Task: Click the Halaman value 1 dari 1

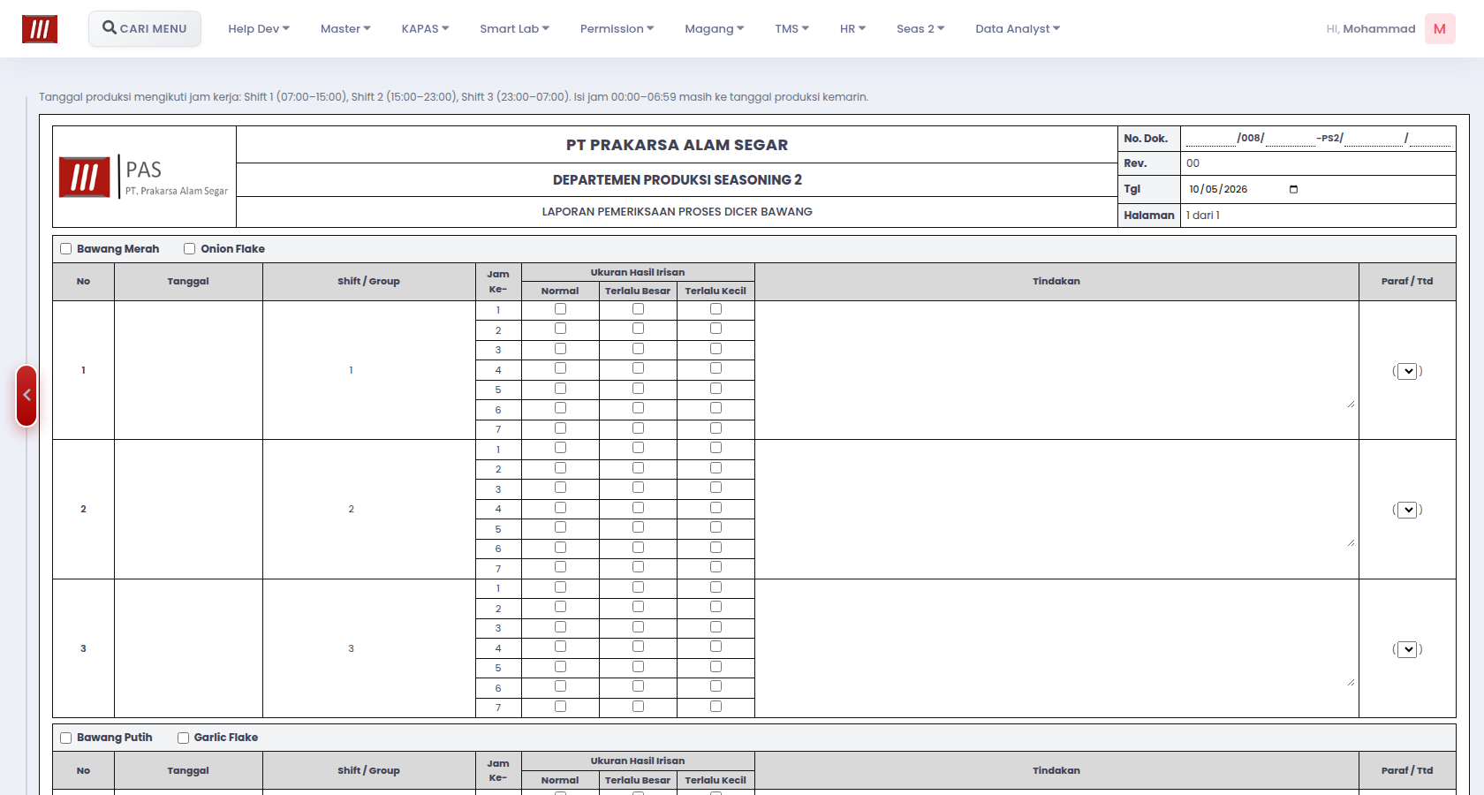Action: point(1203,216)
